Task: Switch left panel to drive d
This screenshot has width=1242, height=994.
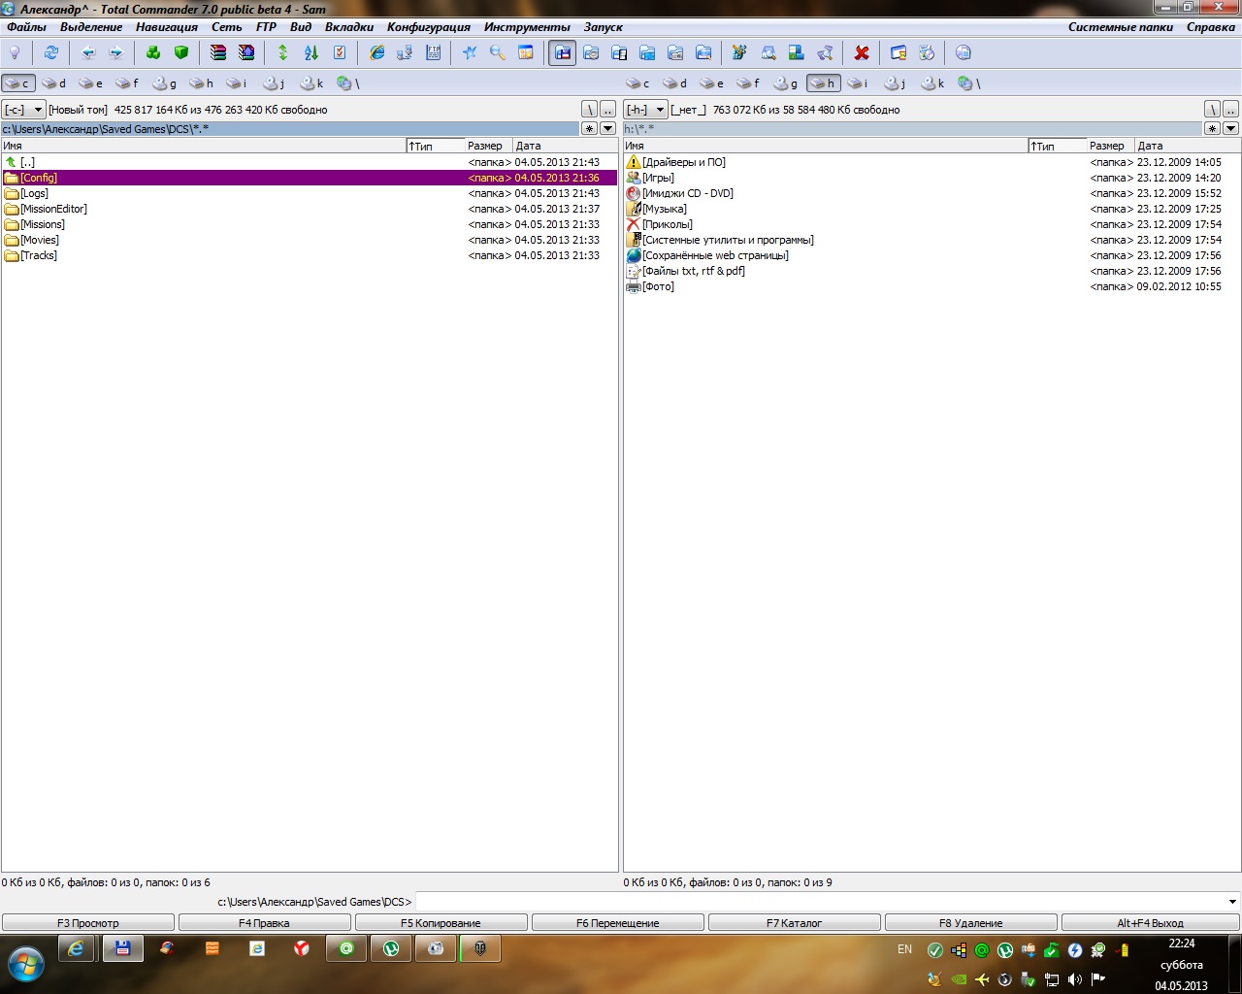Action: [x=54, y=83]
